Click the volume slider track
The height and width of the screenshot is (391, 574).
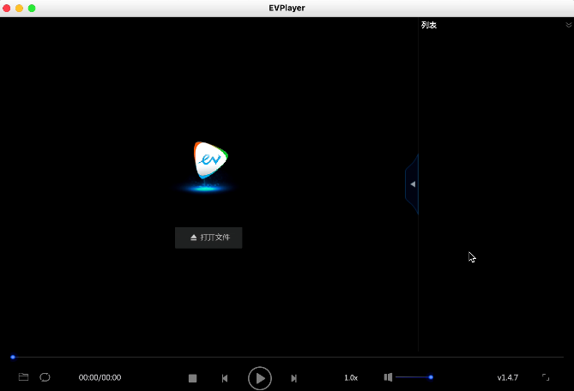412,377
